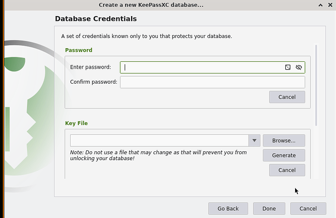Focus the Confirm password field
This screenshot has height=218, width=336.
(212, 82)
